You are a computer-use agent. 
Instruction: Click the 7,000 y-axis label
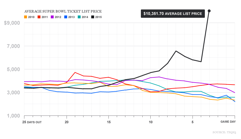[13, 46]
